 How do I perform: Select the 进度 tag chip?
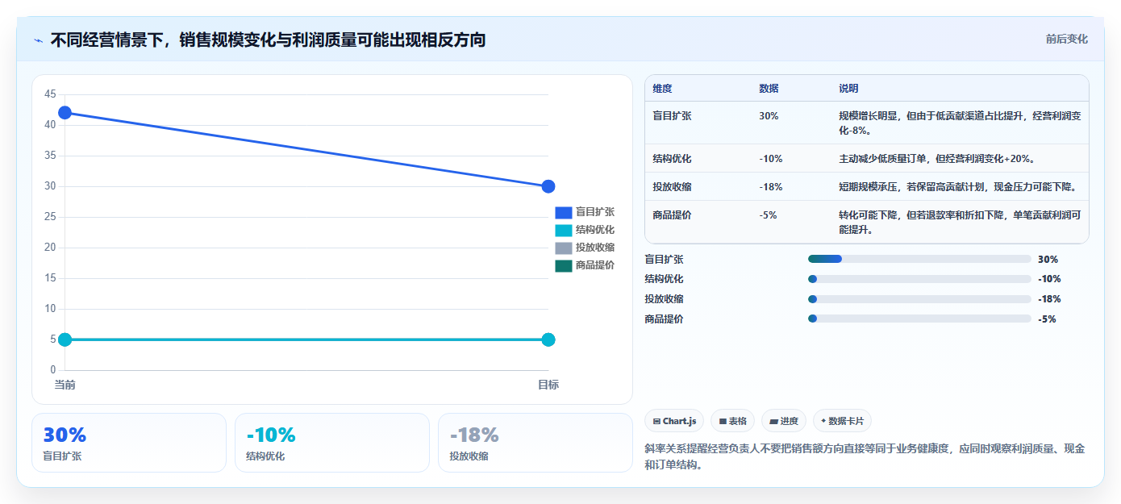(x=784, y=421)
